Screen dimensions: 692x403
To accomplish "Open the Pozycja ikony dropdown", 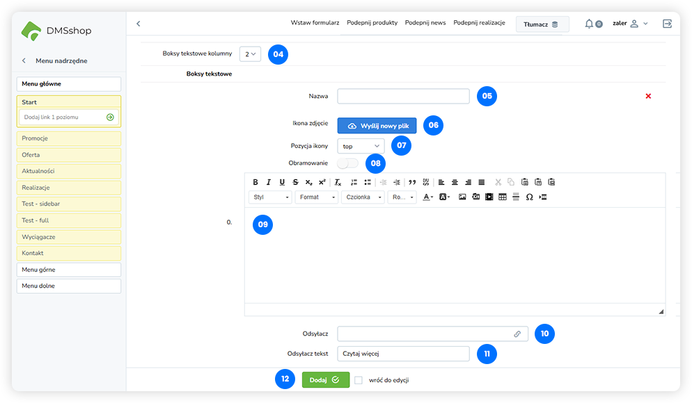I will (x=360, y=146).
